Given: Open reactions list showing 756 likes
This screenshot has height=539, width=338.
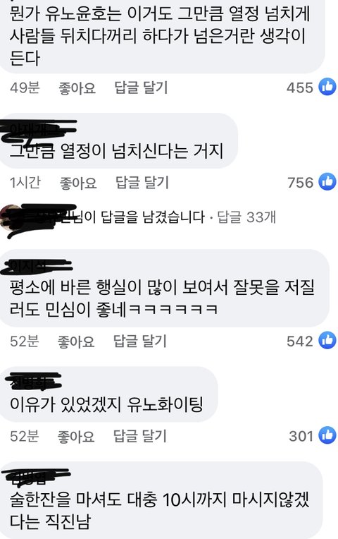Looking at the screenshot, I should 300,183.
